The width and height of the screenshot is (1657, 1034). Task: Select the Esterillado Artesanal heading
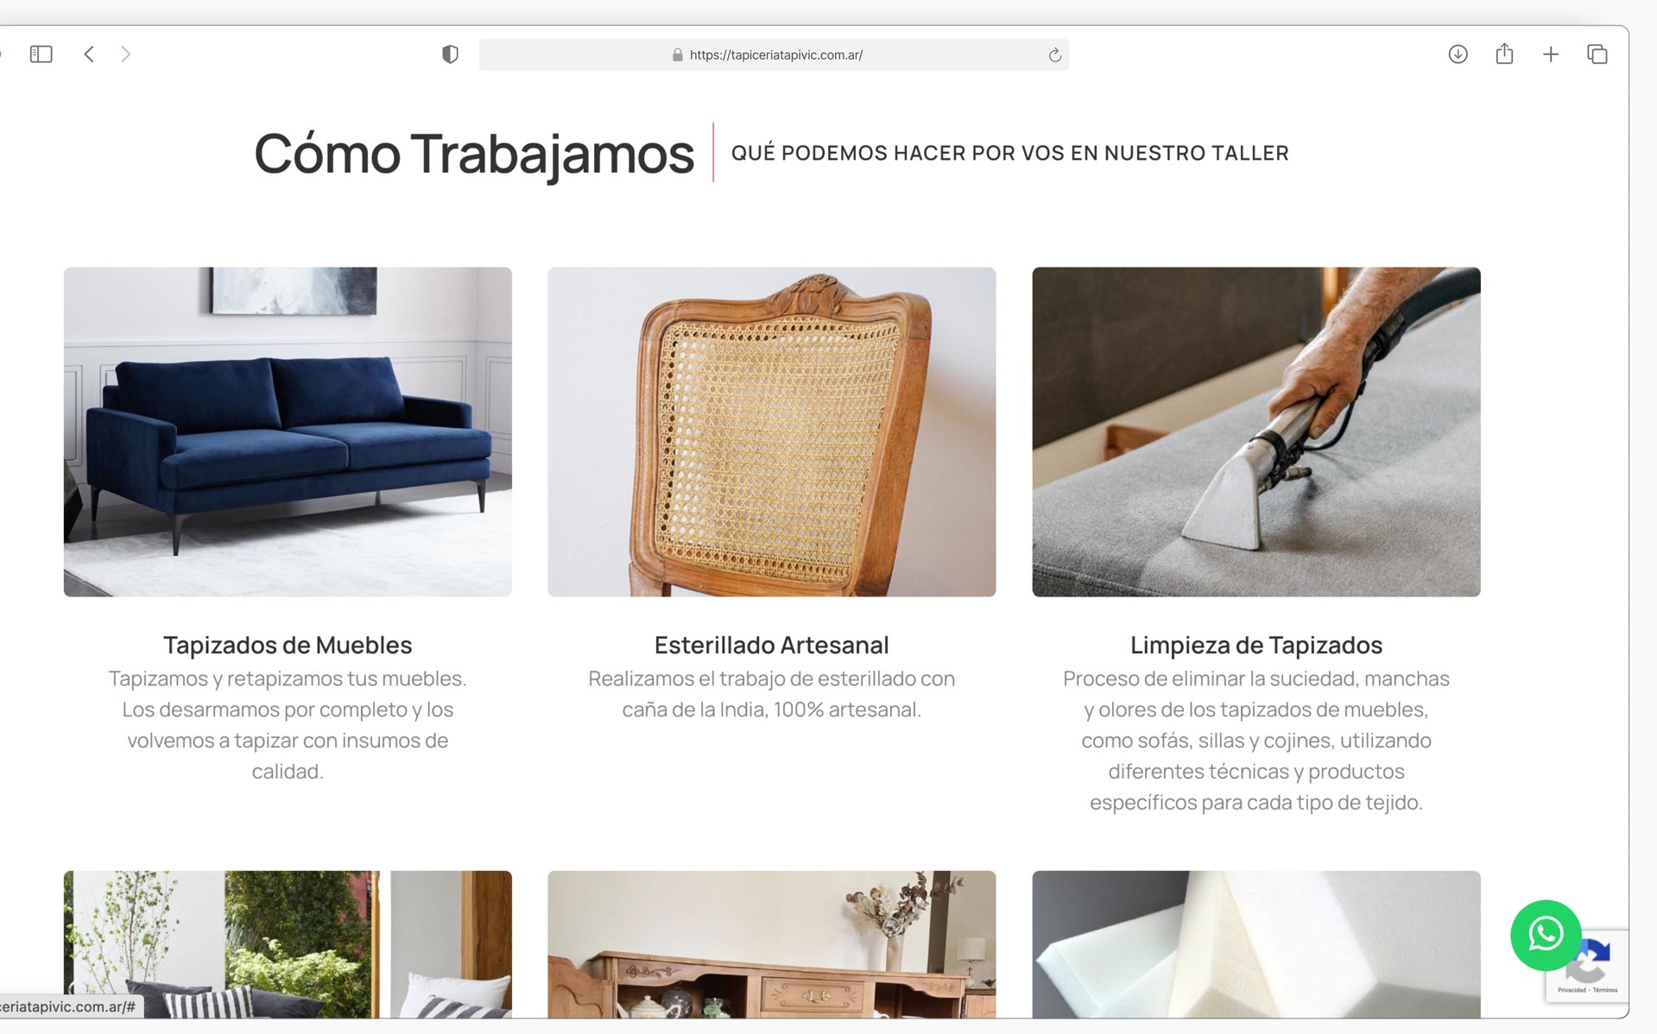coord(771,645)
